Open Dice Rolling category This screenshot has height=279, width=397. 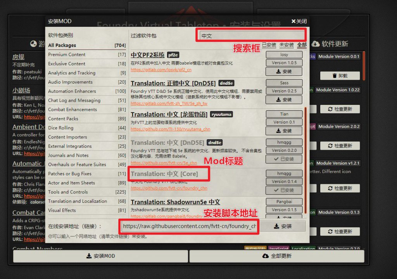tap(87, 128)
